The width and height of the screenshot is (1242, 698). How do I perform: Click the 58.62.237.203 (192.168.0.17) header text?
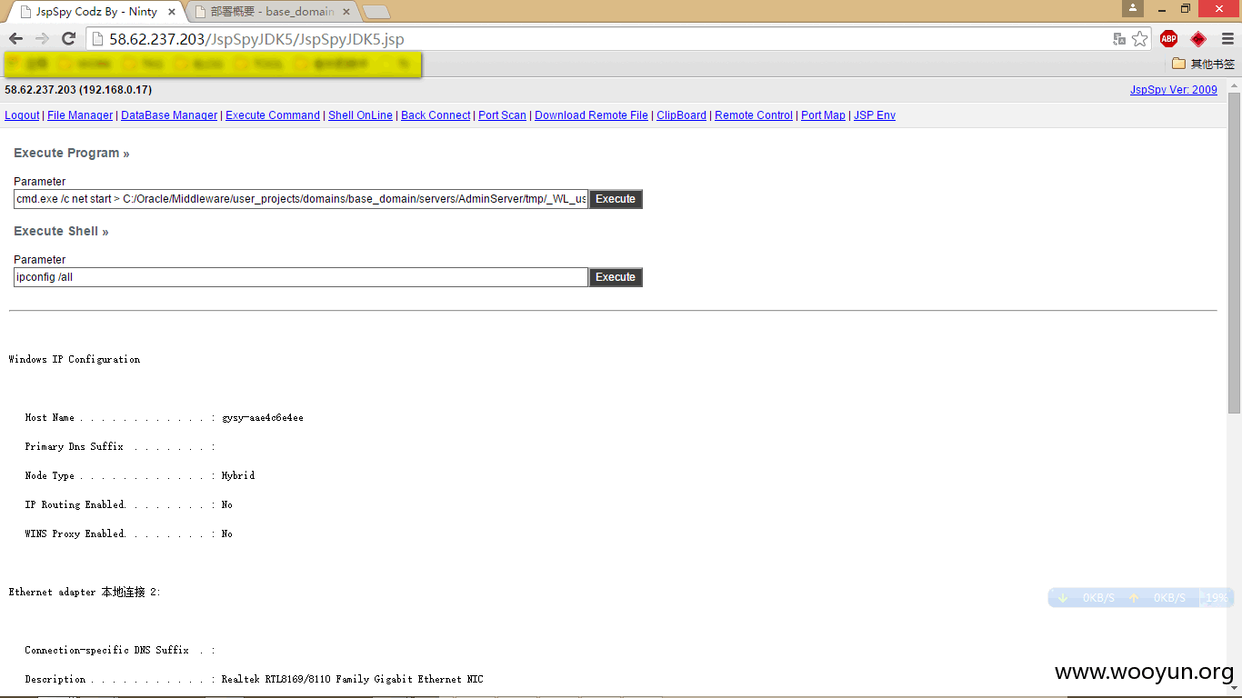pos(78,90)
